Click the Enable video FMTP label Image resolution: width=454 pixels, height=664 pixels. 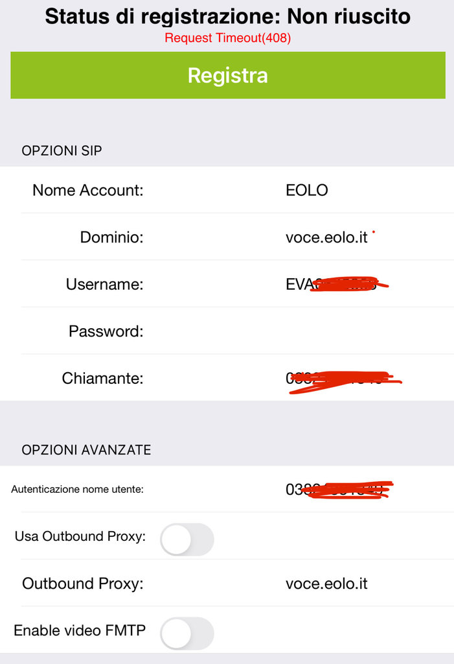tap(80, 630)
